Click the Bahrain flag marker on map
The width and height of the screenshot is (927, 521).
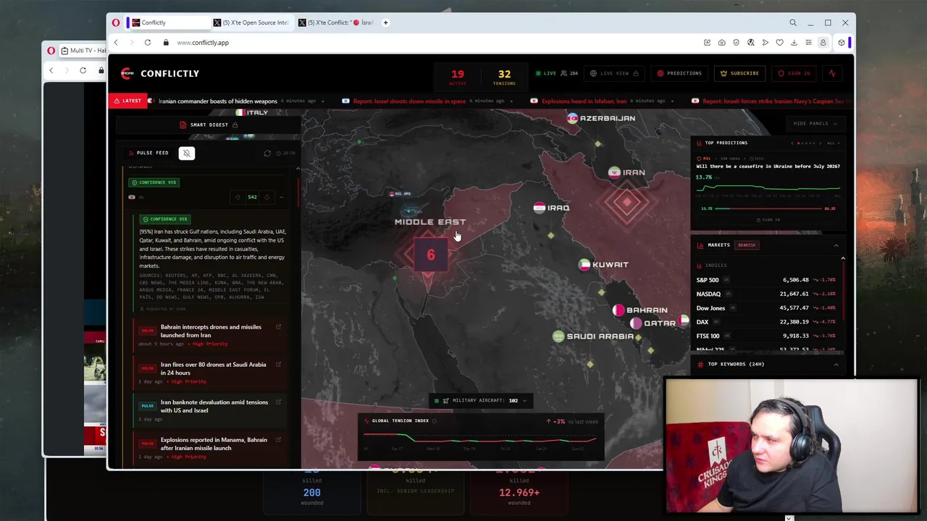tap(618, 310)
